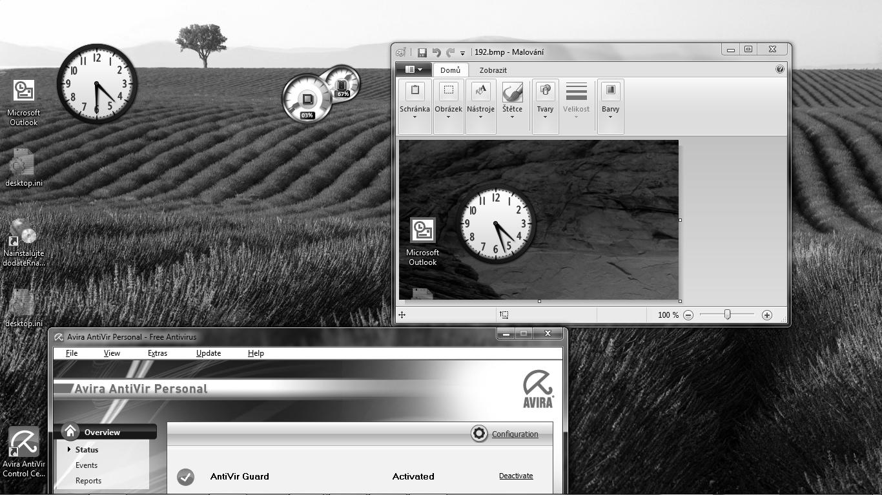Click the '192.bmp - Malování' window title
The height and width of the screenshot is (495, 882).
point(509,52)
